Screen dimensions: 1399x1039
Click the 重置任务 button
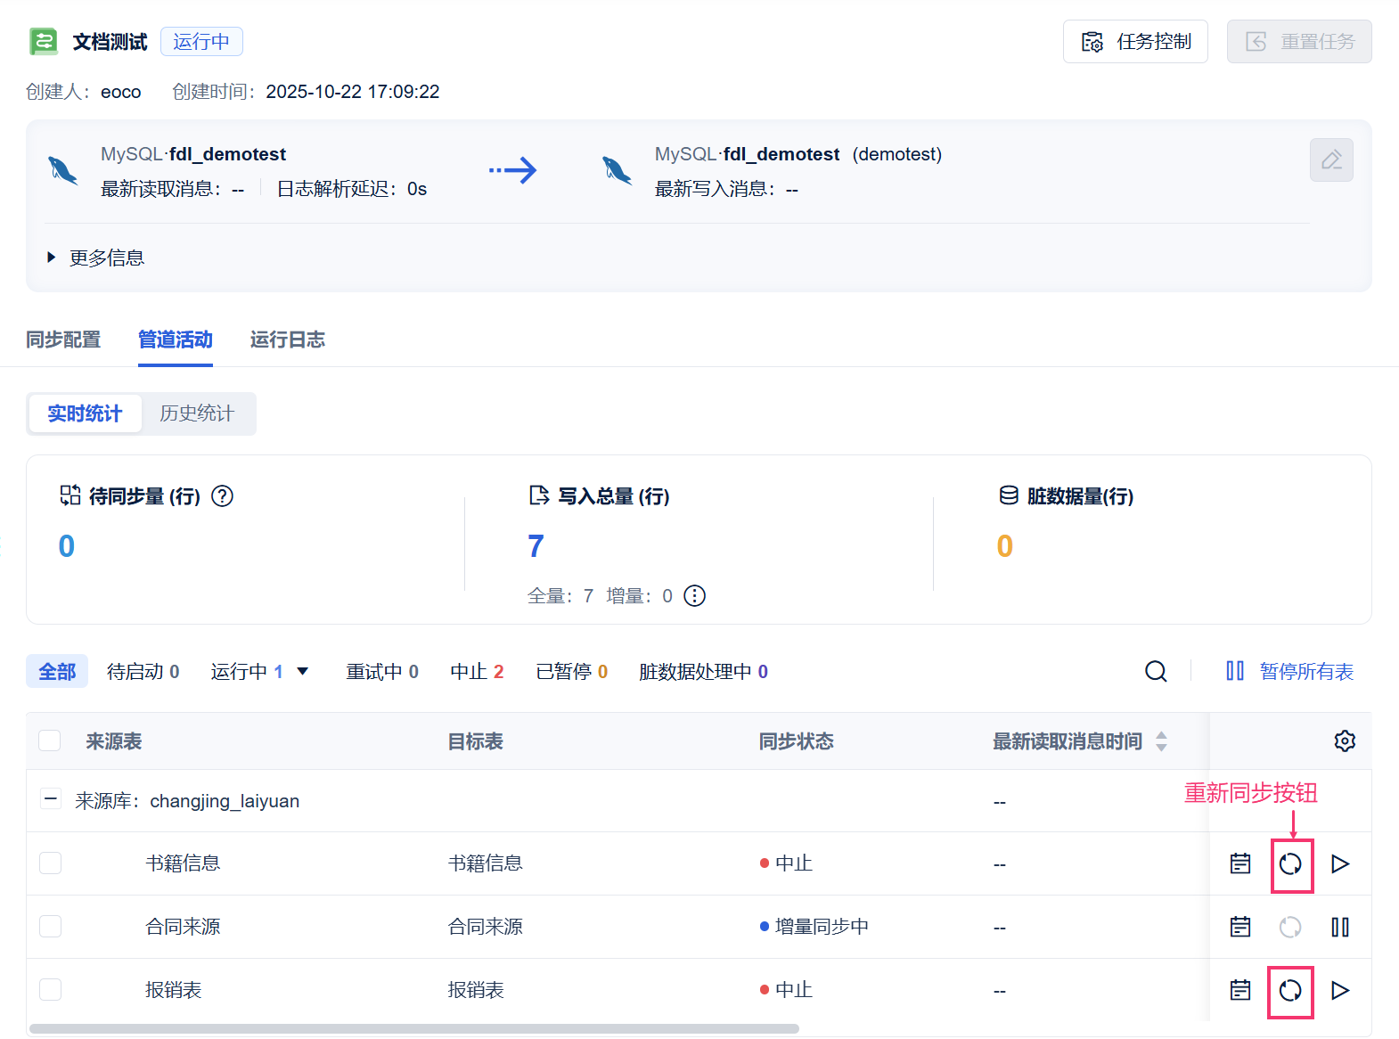1299,42
